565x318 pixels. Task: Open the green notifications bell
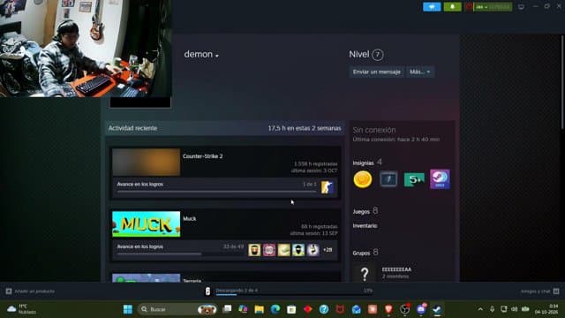pyautogui.click(x=452, y=6)
